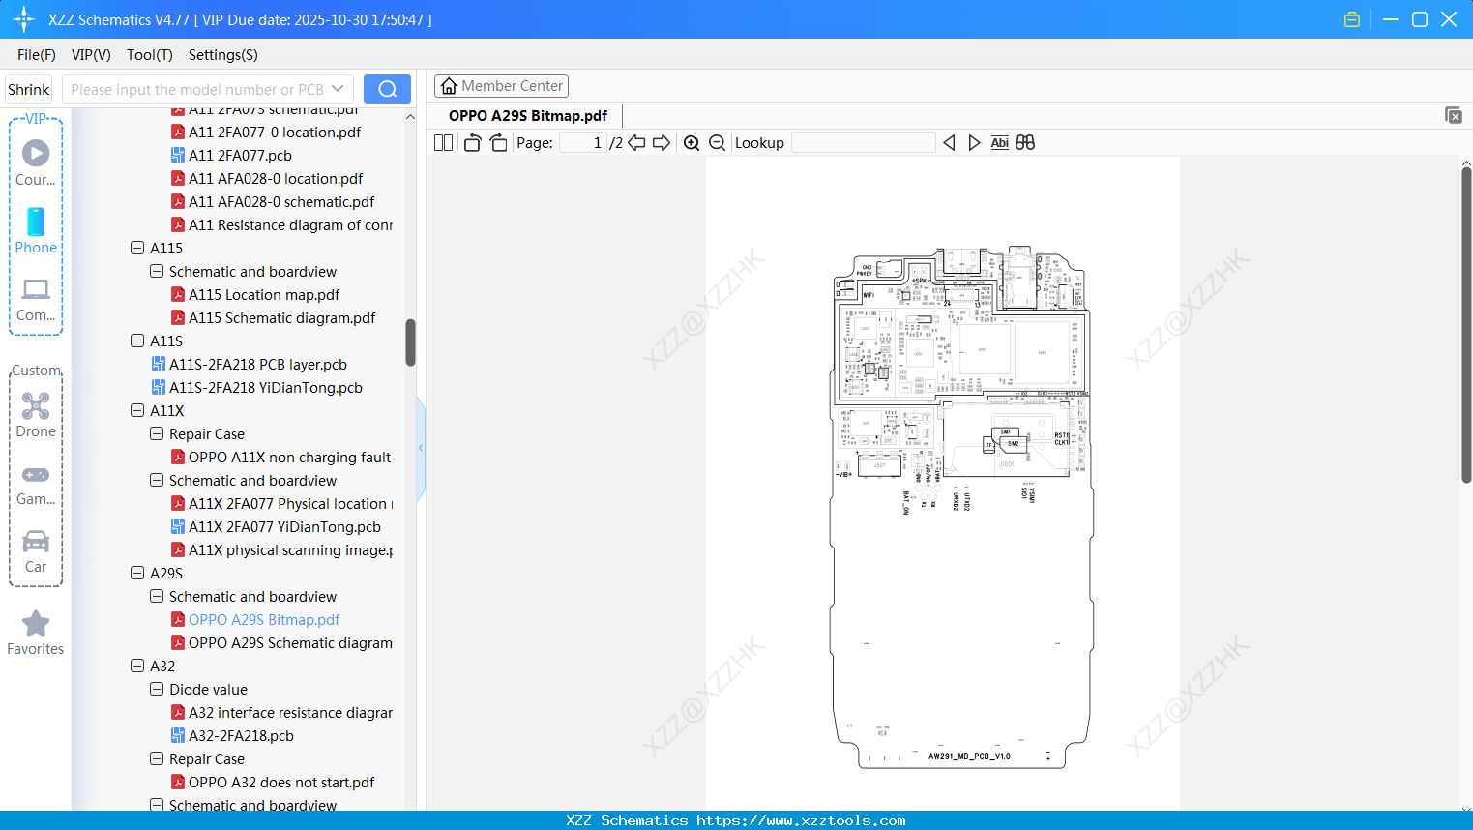Toggle whole-word match for Lookup

(1024, 142)
